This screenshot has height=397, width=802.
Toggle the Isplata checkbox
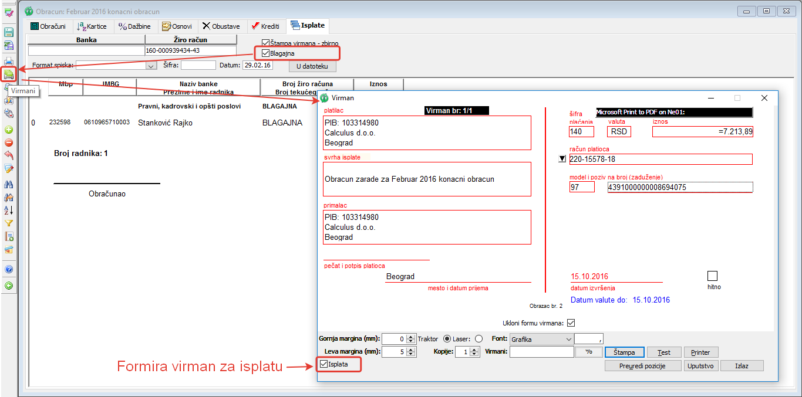pos(324,364)
